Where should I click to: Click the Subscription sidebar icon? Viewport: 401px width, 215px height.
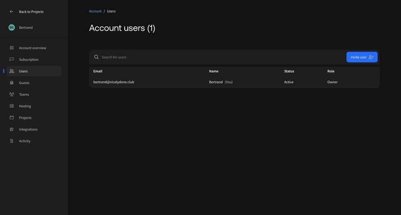click(x=12, y=60)
